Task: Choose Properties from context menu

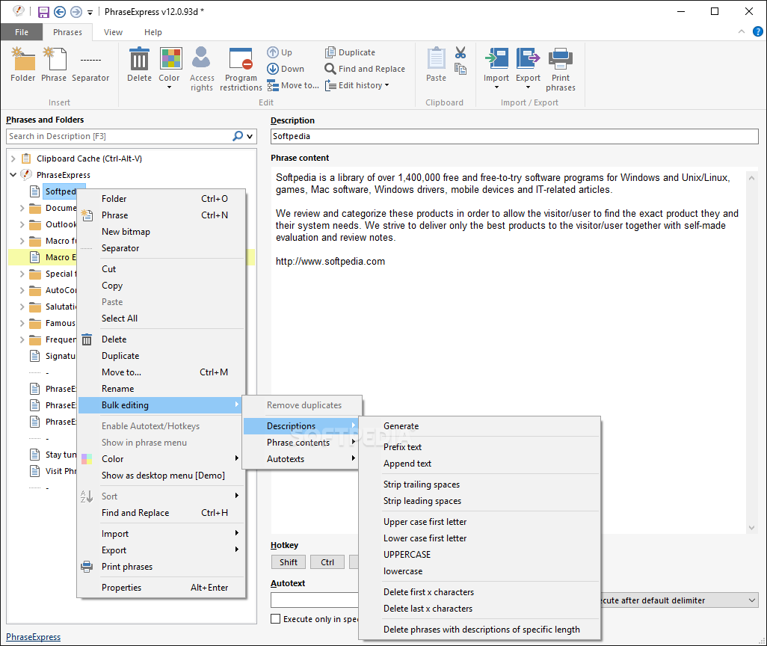Action: tap(161, 587)
